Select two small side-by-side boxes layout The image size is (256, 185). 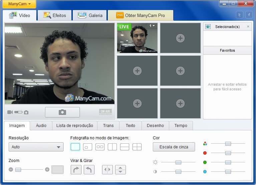(x=100, y=147)
